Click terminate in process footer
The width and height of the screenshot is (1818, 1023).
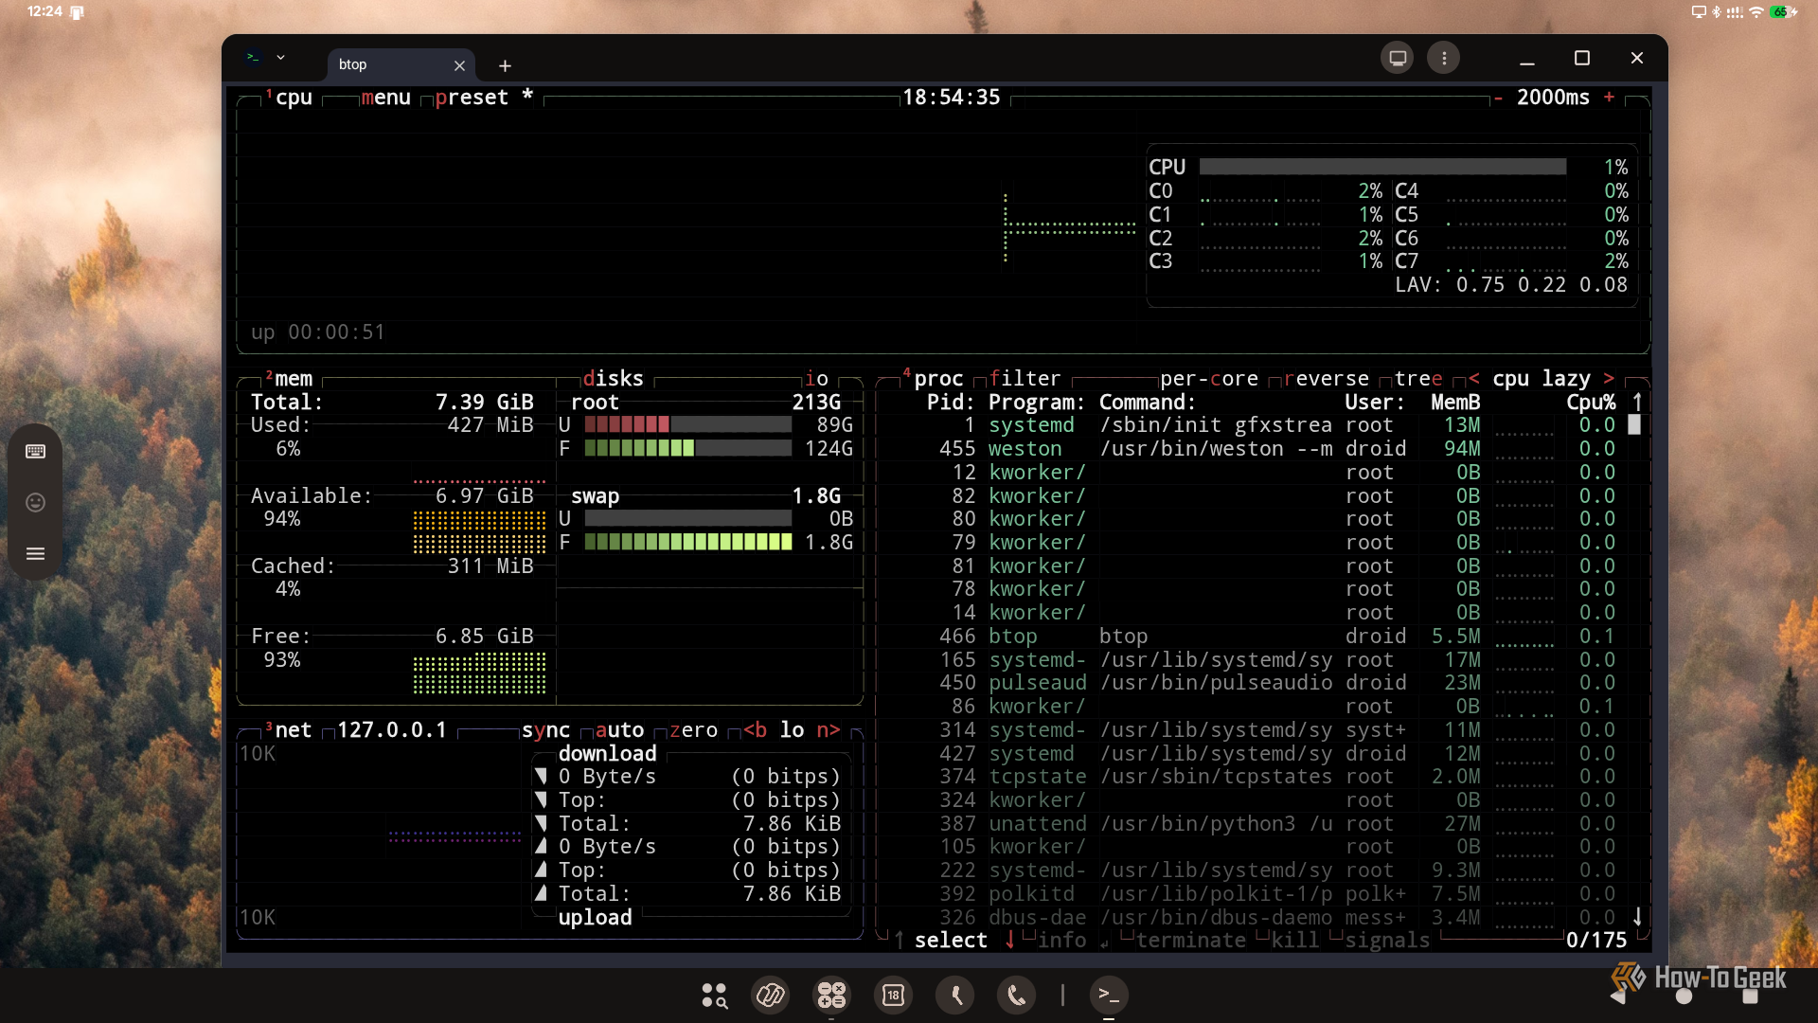(x=1190, y=941)
